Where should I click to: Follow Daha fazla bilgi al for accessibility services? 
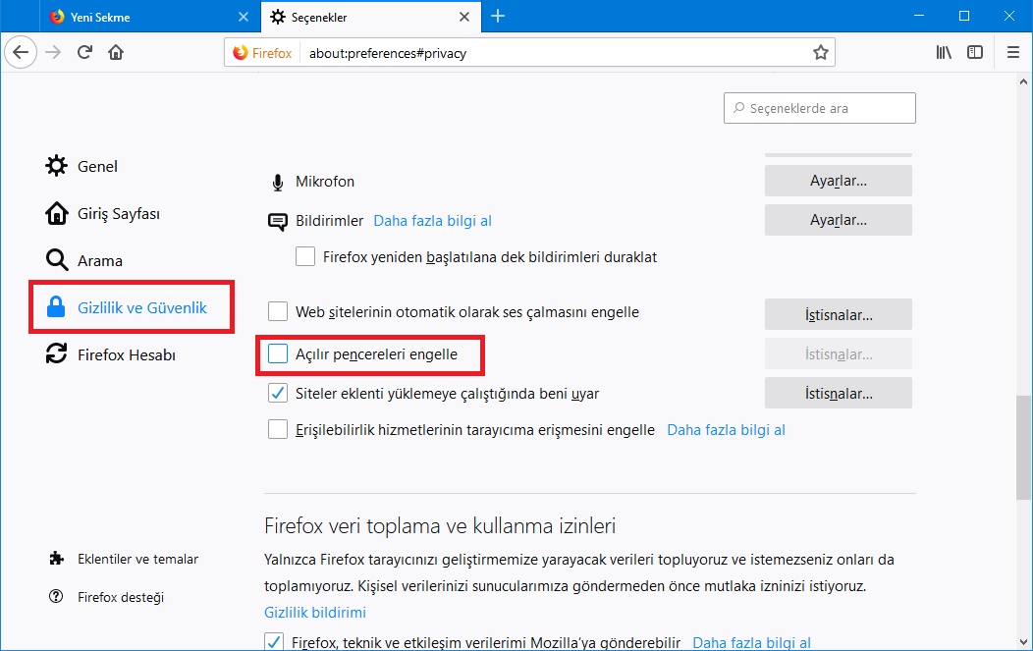tap(726, 430)
